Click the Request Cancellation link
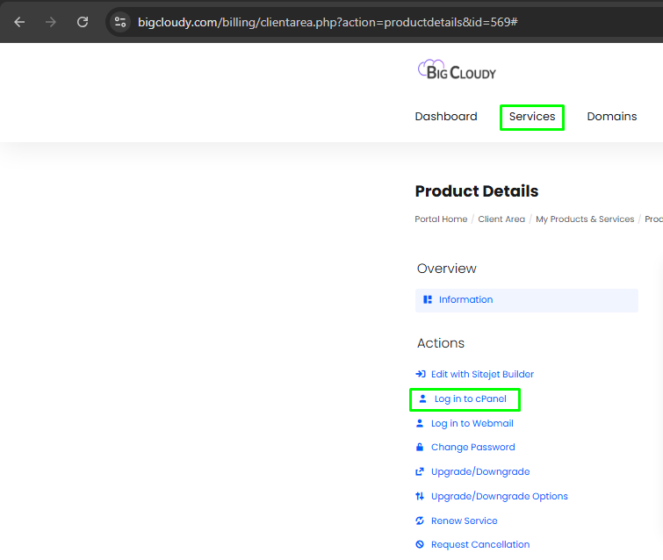 point(480,544)
